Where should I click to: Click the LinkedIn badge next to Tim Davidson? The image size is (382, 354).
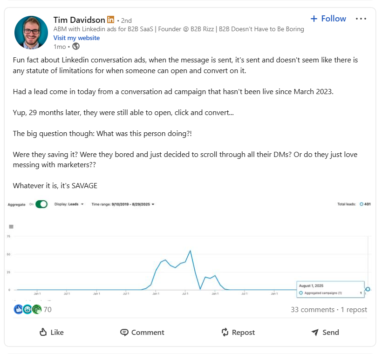tap(110, 20)
